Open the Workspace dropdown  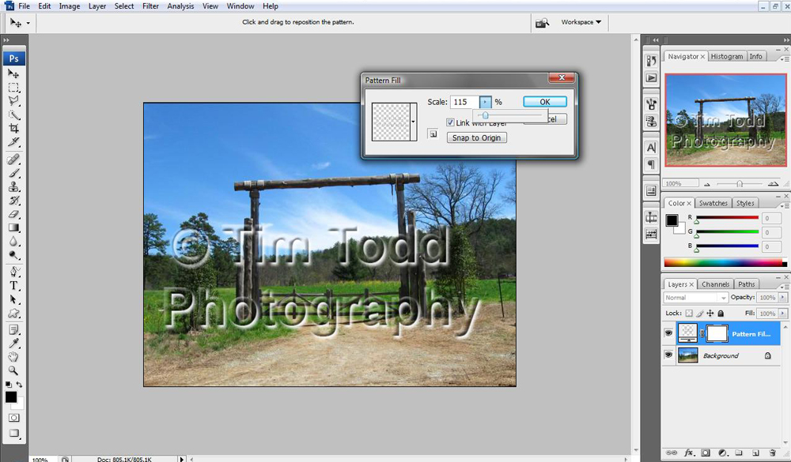pos(581,22)
